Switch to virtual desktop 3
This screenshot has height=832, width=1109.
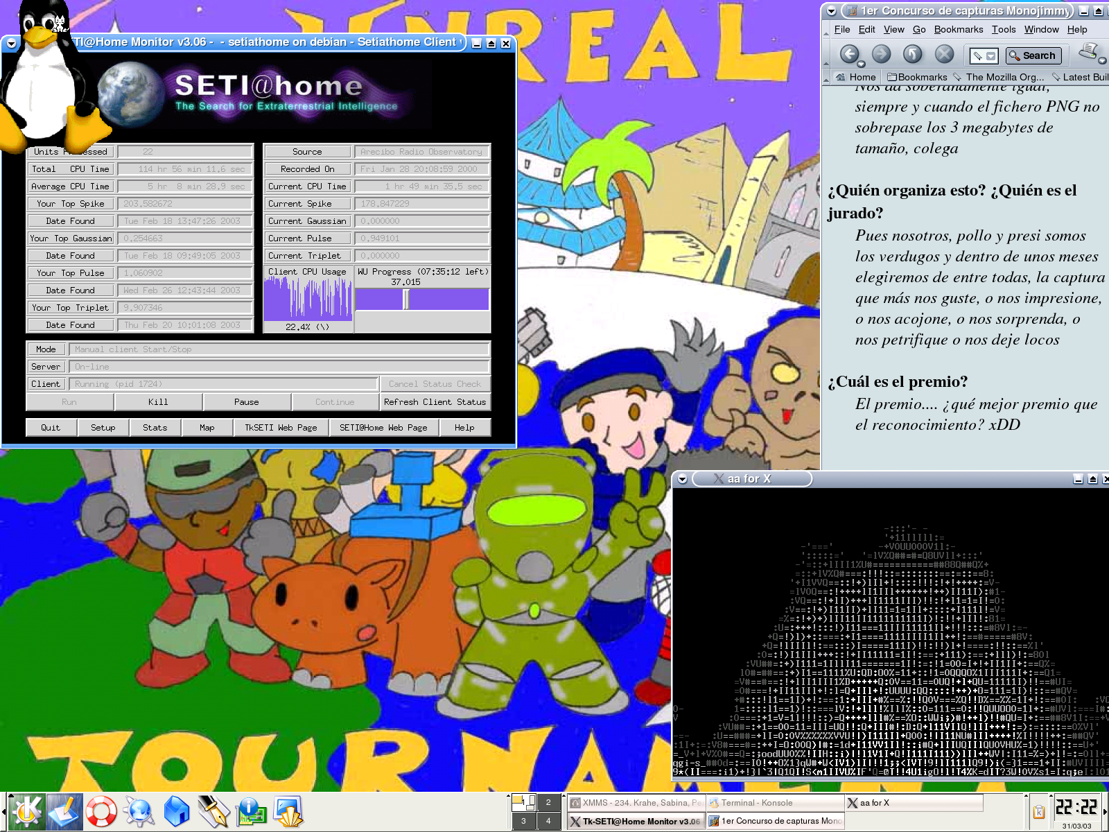click(523, 821)
